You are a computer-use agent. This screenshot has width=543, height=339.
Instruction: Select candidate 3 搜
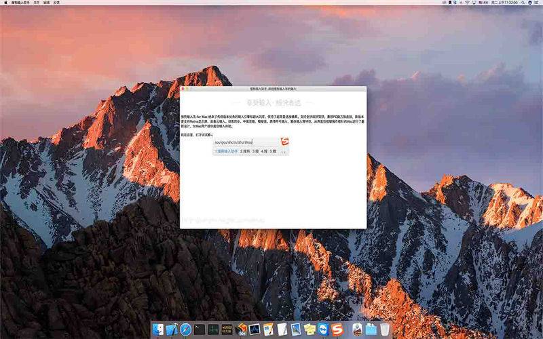256,151
